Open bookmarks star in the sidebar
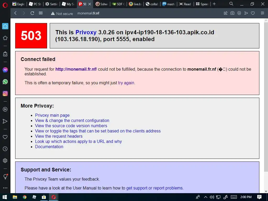Image resolution: width=268 pixels, height=201 pixels. (x=5, y=38)
